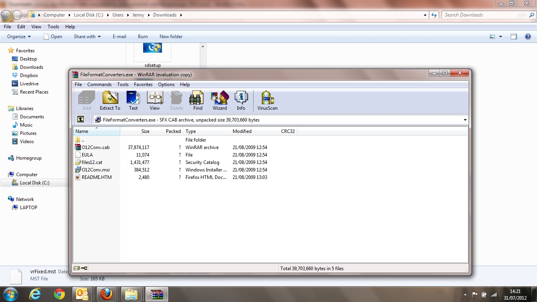Click the Burn button in Explorer

click(x=143, y=37)
